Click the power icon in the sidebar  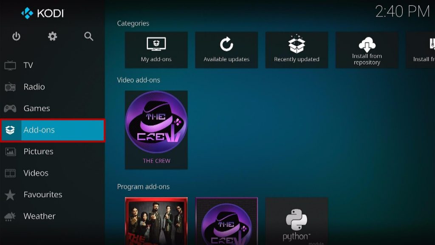(x=16, y=37)
